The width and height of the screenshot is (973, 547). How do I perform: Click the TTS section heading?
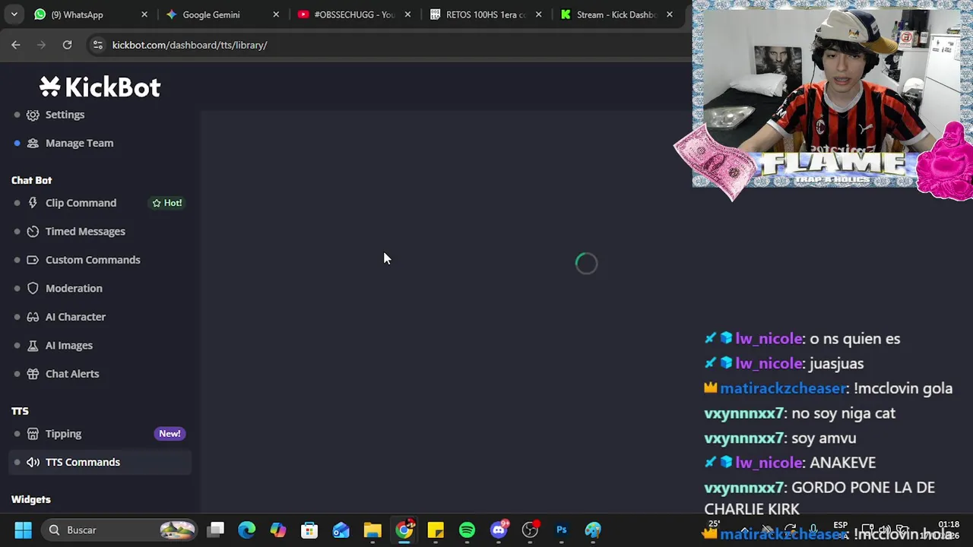click(20, 411)
